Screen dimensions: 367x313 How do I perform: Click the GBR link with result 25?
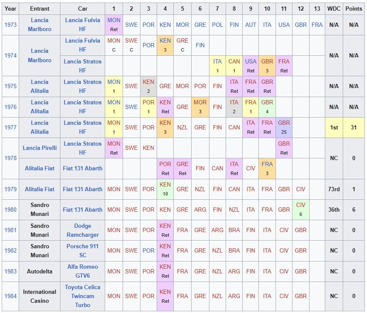284,123
